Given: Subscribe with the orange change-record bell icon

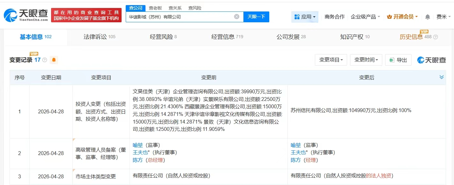Looking at the screenshot, I should coord(54,60).
